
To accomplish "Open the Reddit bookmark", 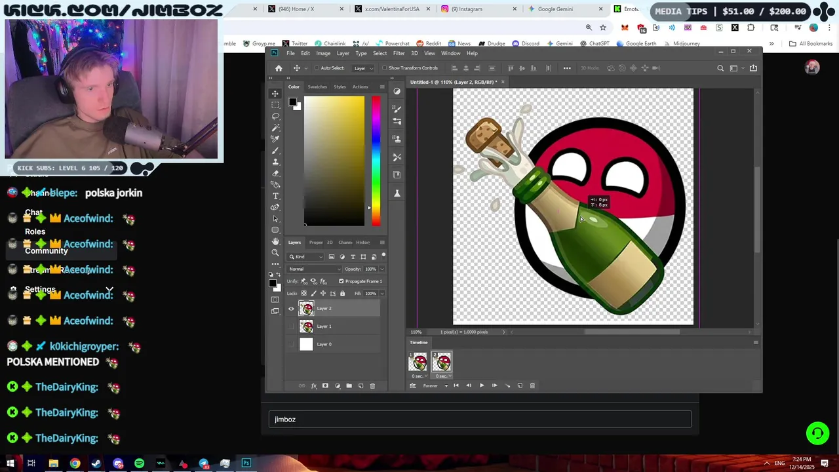I will 429,44.
